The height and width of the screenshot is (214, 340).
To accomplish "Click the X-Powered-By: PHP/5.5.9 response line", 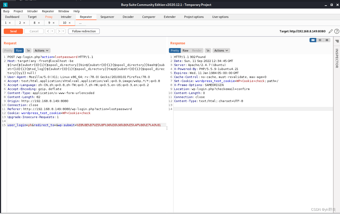I will click(206, 69).
